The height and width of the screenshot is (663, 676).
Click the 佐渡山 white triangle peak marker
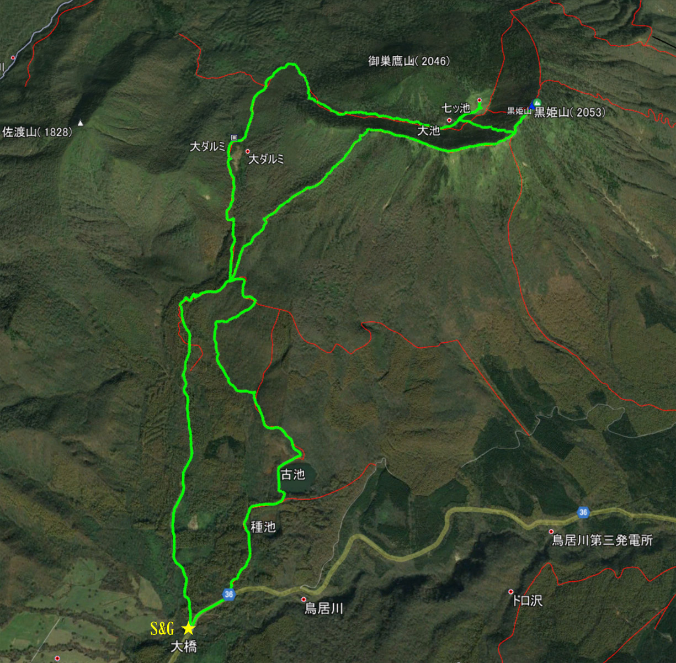pyautogui.click(x=81, y=123)
